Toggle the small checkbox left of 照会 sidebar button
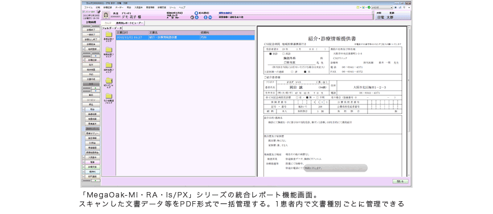 click(83, 109)
